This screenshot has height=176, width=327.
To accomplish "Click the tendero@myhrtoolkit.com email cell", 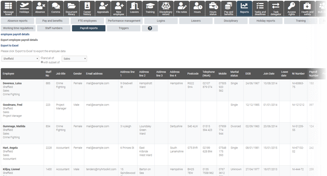I will point(101,169).
